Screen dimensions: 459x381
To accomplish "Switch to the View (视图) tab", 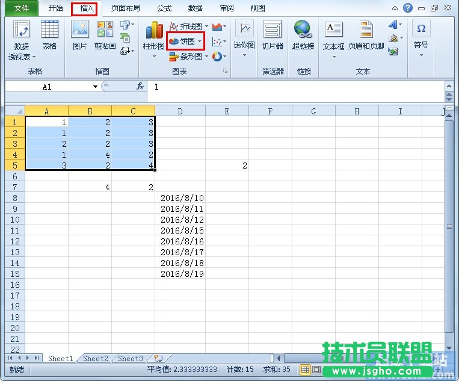I will pos(257,8).
